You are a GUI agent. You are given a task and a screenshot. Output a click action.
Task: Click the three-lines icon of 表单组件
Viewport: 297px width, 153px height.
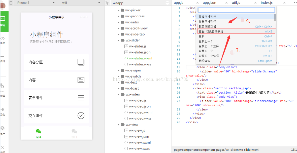coord(81,98)
